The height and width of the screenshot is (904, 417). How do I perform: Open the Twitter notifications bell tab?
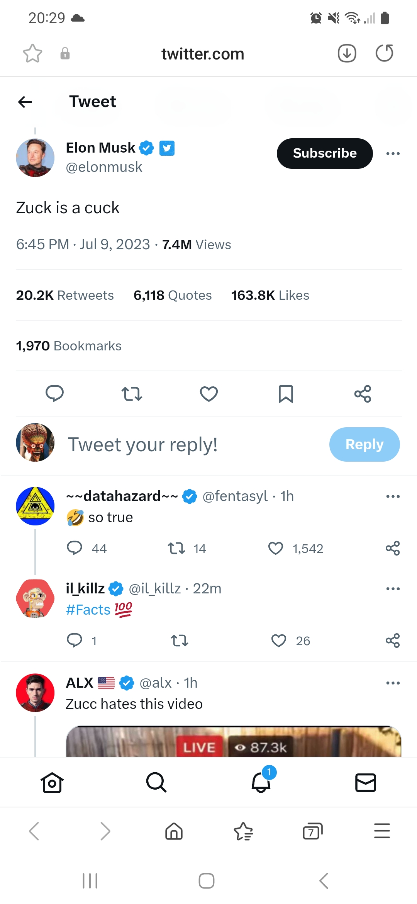(x=261, y=783)
